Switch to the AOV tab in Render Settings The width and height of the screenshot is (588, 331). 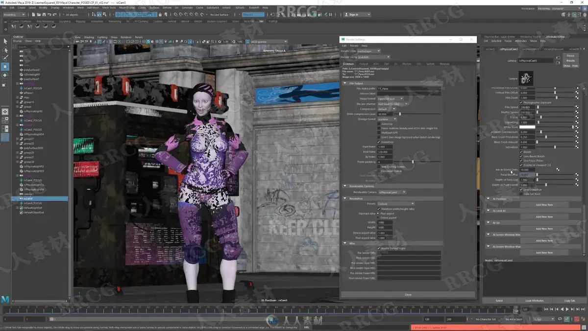click(x=376, y=64)
